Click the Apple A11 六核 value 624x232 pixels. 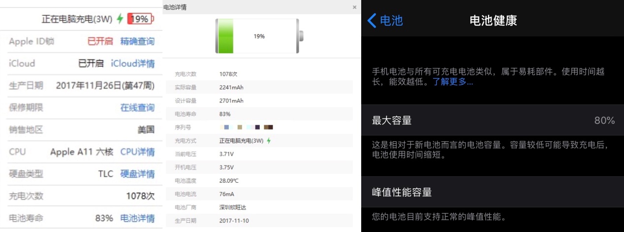(x=82, y=152)
